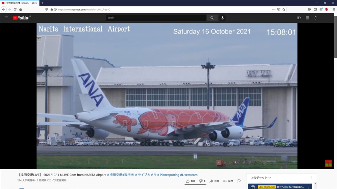Reload the page
337x189 pixels.
point(15,10)
